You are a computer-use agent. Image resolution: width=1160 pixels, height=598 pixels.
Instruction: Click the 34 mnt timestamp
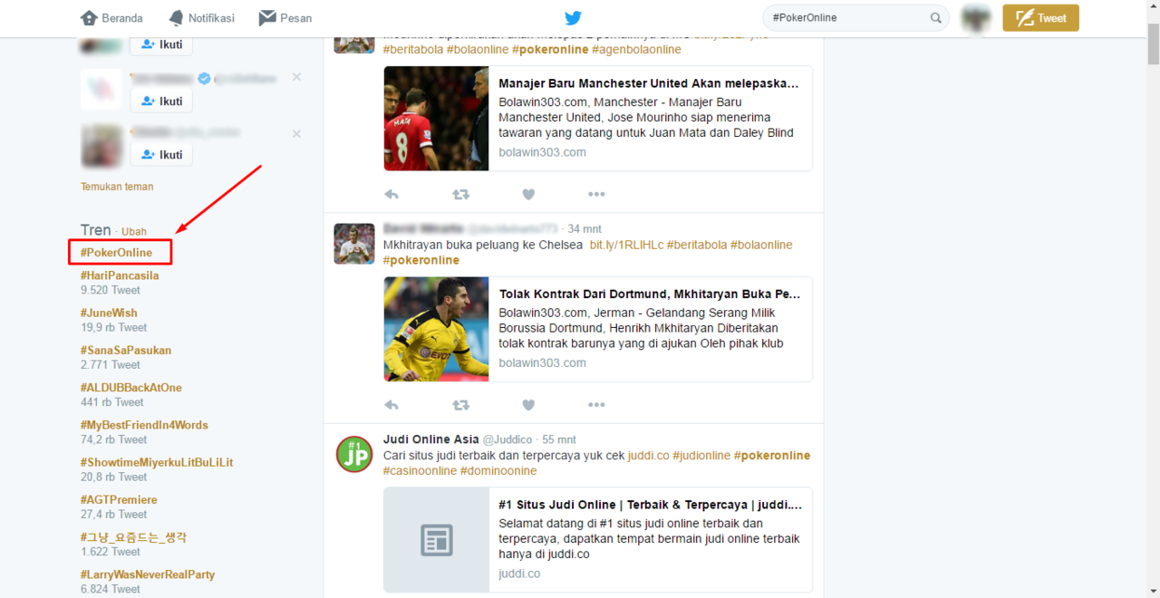pos(585,228)
